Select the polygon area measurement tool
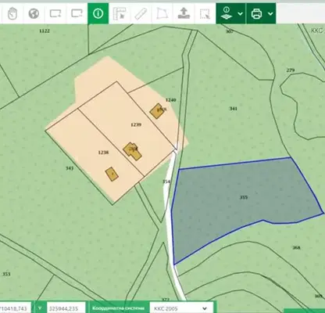Image resolution: width=325 pixels, height=313 pixels. [x=162, y=13]
